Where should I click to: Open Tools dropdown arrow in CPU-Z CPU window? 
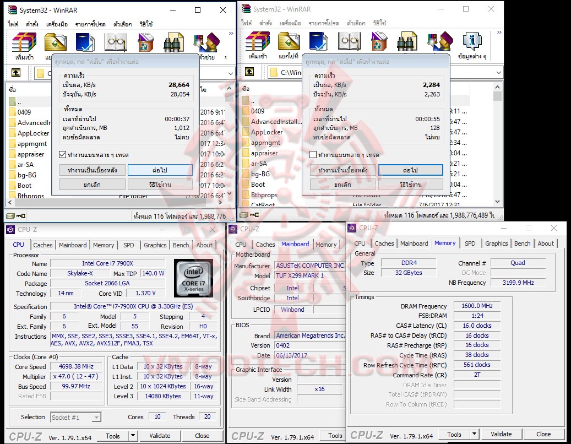133,436
